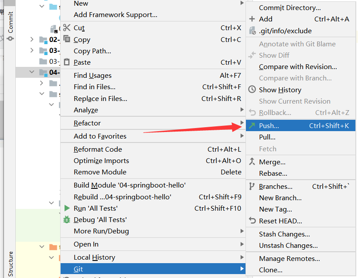The height and width of the screenshot is (278, 358).
Task: Open the Structure tool window tab
Action: pos(10,264)
